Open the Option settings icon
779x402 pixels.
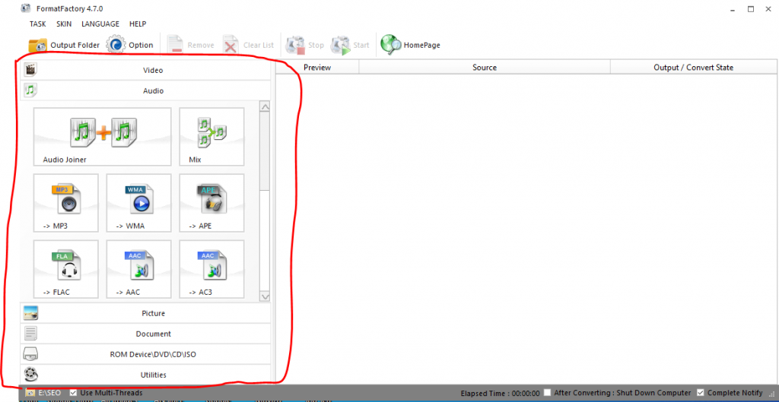(116, 45)
